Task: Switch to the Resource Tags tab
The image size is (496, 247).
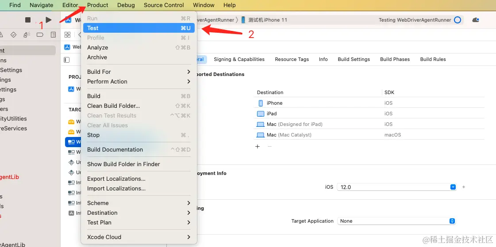Action: 292,59
